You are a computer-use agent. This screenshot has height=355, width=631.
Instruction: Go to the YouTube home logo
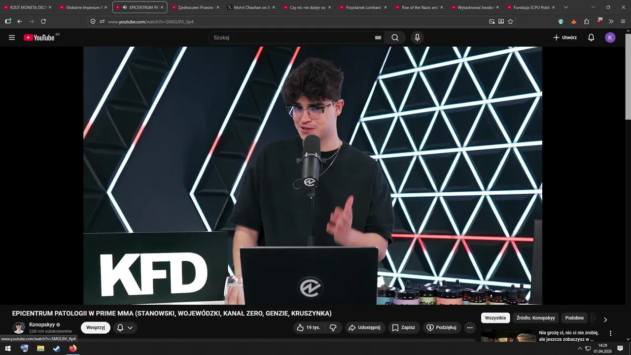click(x=39, y=37)
